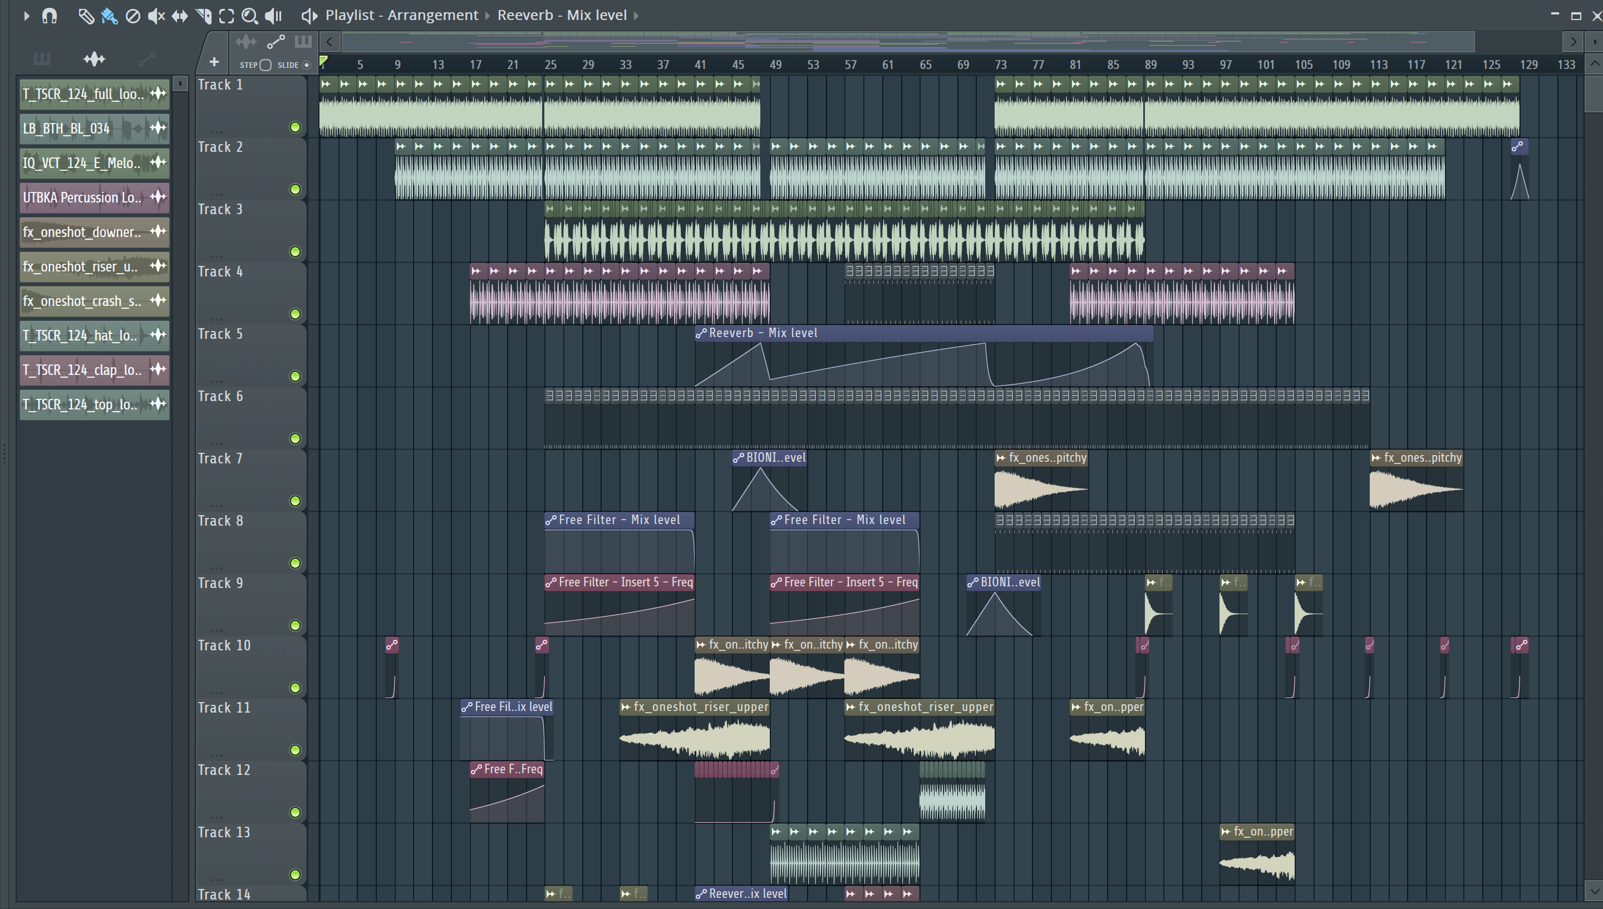Enable the SLIDE option
1603x909 pixels.
[306, 65]
